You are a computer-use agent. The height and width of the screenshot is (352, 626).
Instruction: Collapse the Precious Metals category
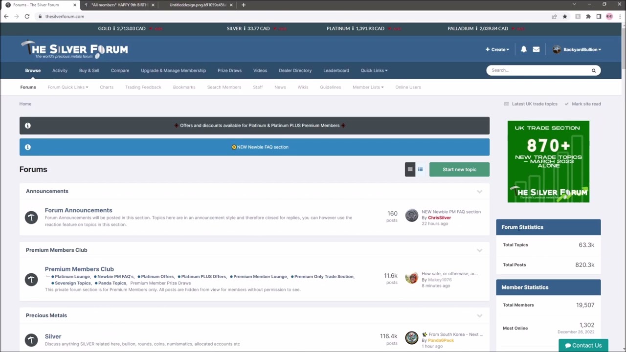[479, 316]
